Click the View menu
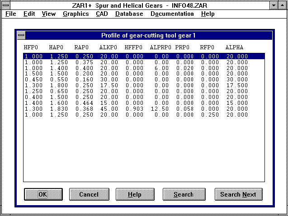Image resolution: width=288 pixels, height=216 pixels. point(49,14)
